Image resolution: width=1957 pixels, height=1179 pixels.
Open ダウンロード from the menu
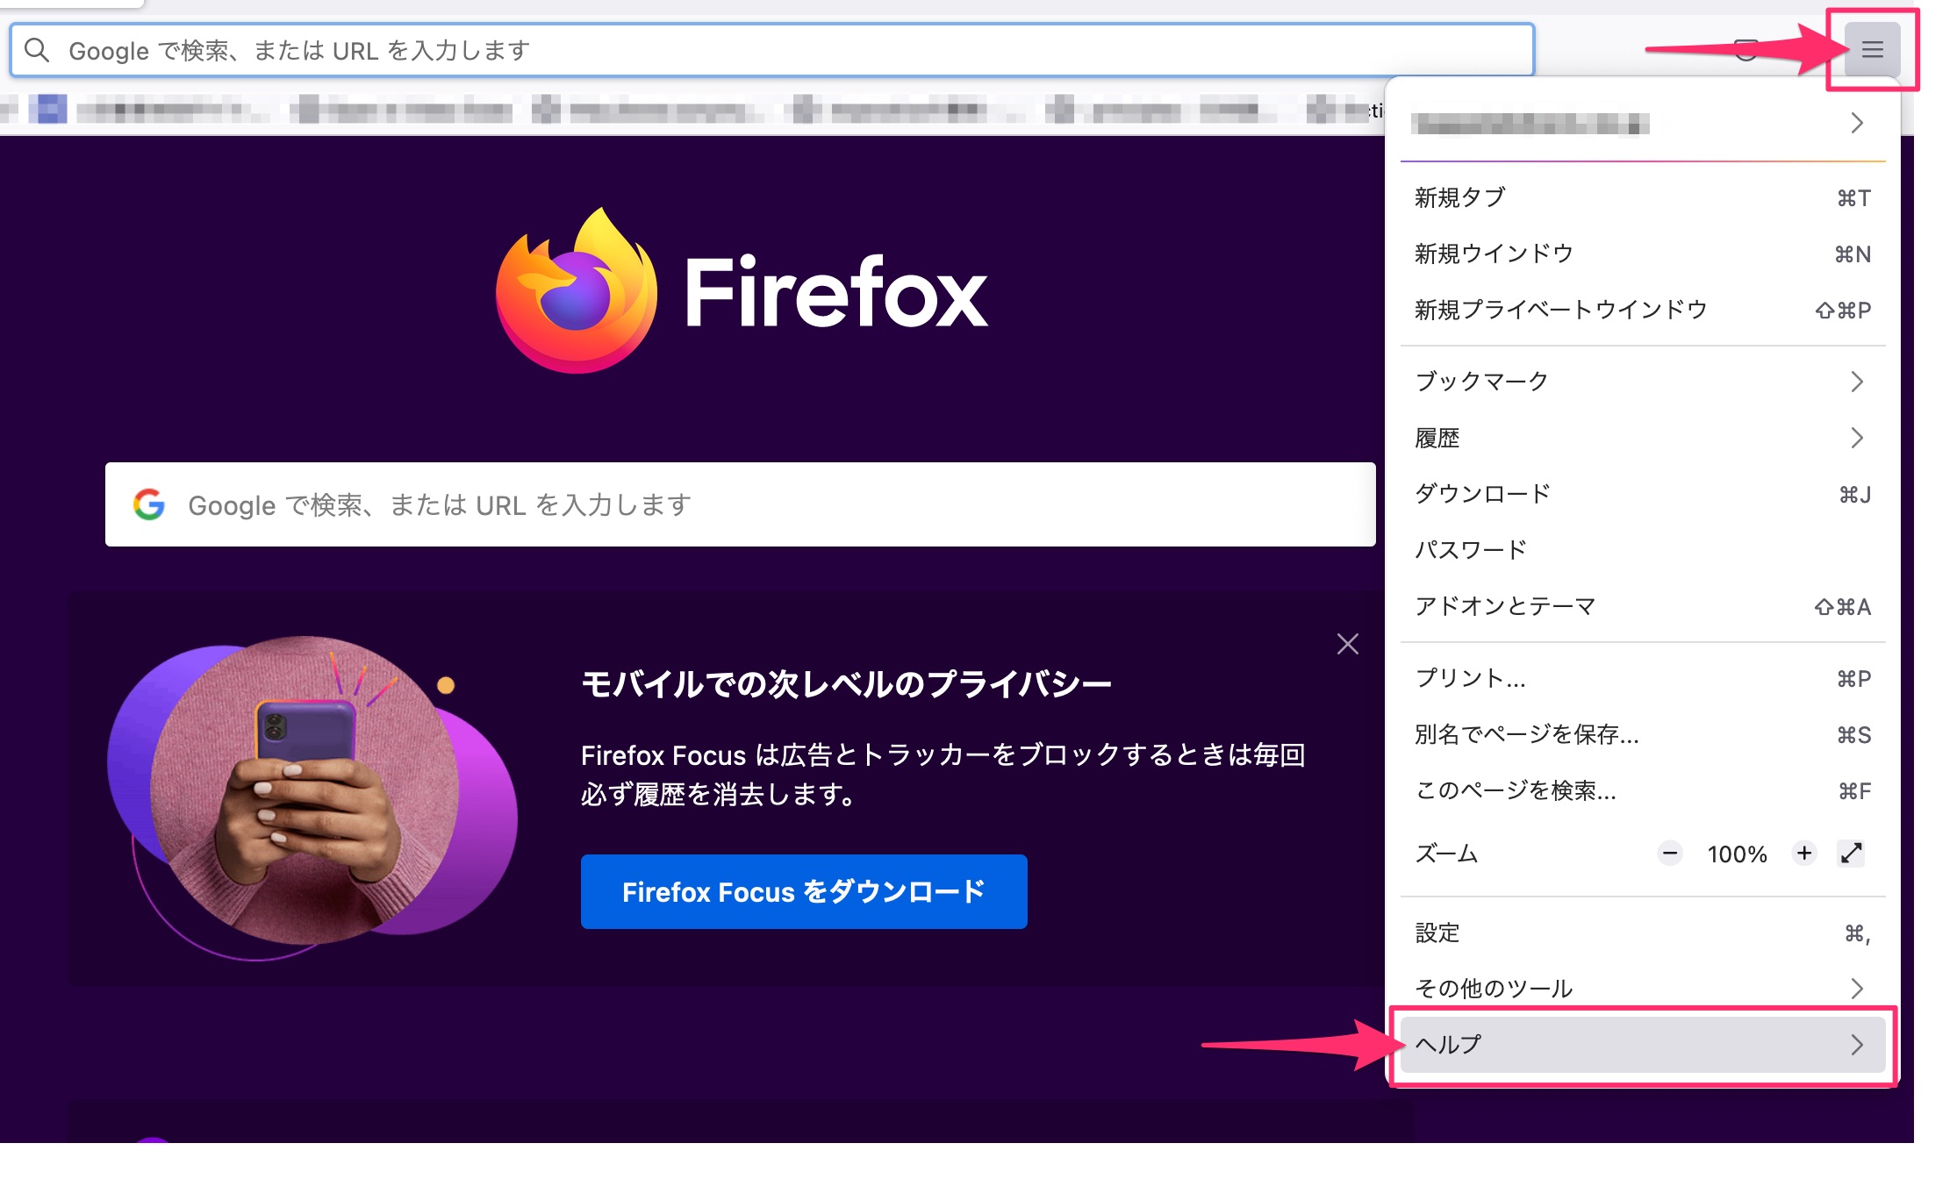pyautogui.click(x=1643, y=494)
